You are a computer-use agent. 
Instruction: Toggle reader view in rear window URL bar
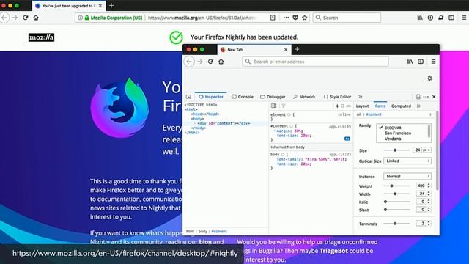(273, 18)
